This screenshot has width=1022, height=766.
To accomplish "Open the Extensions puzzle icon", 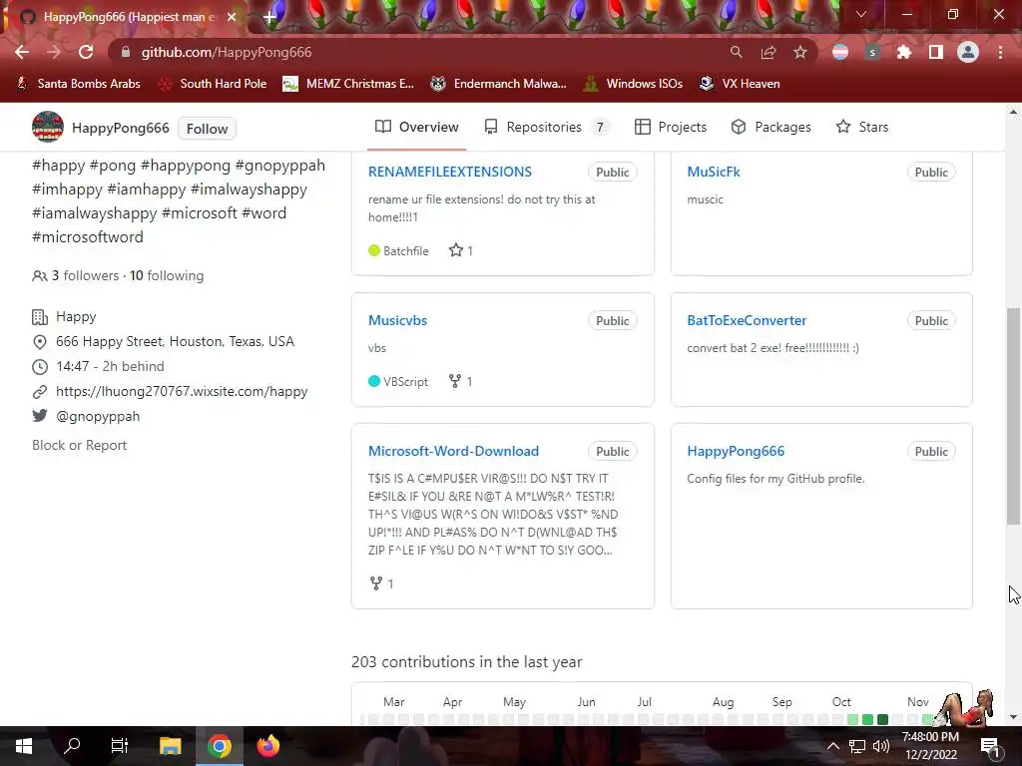I will point(904,52).
